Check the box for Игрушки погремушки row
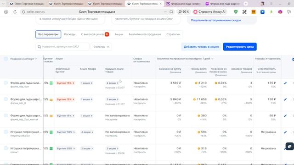 6,132
